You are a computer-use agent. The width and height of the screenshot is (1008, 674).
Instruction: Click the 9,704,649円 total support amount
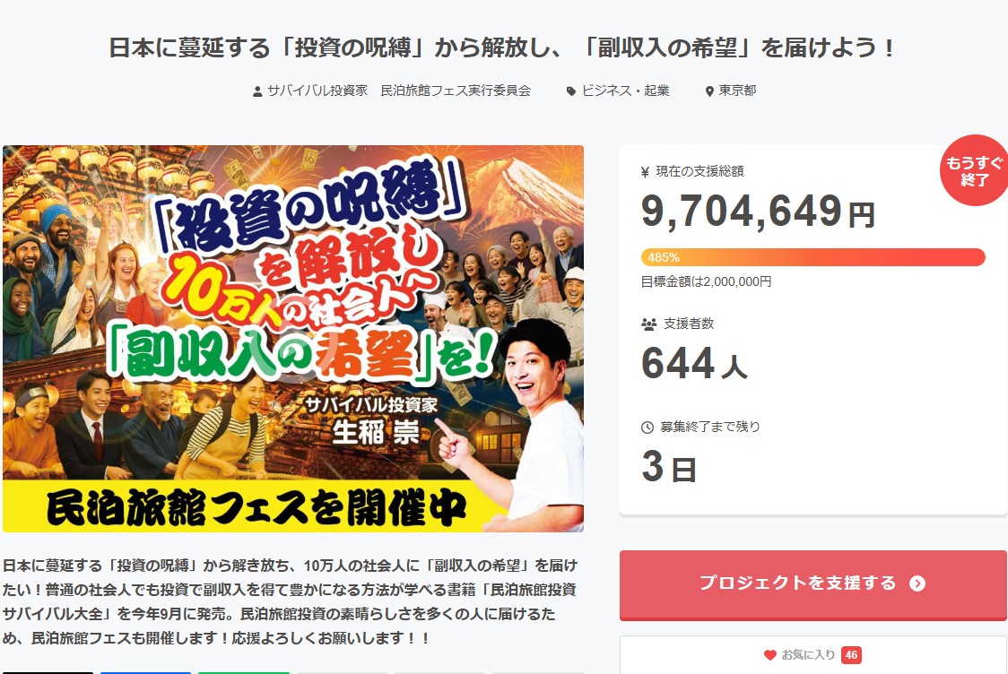click(x=758, y=212)
